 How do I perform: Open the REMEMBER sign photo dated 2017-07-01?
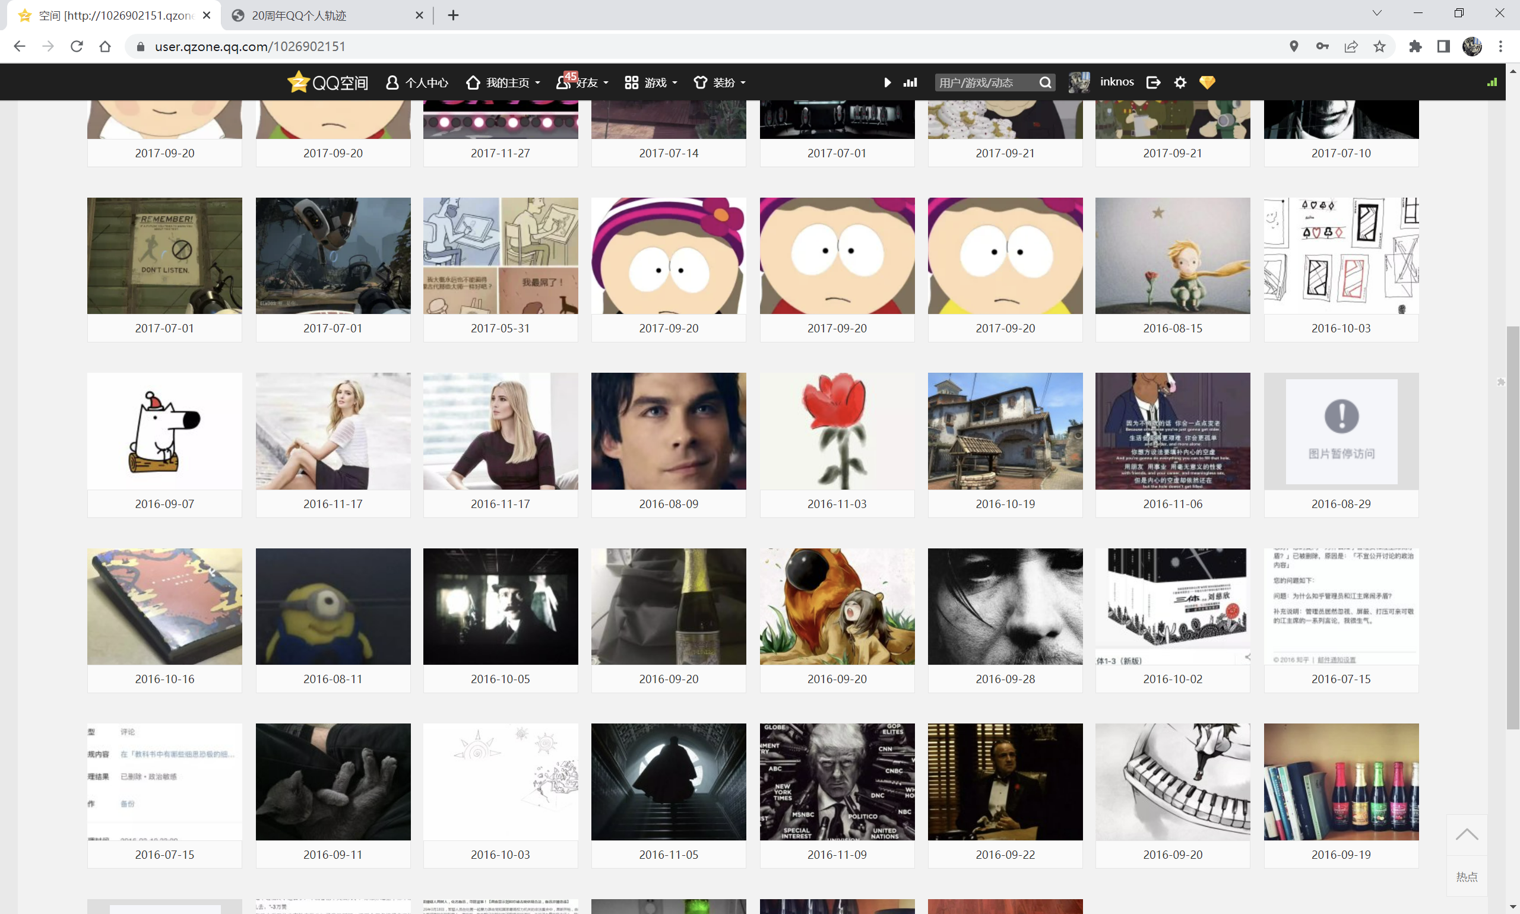pos(164,256)
